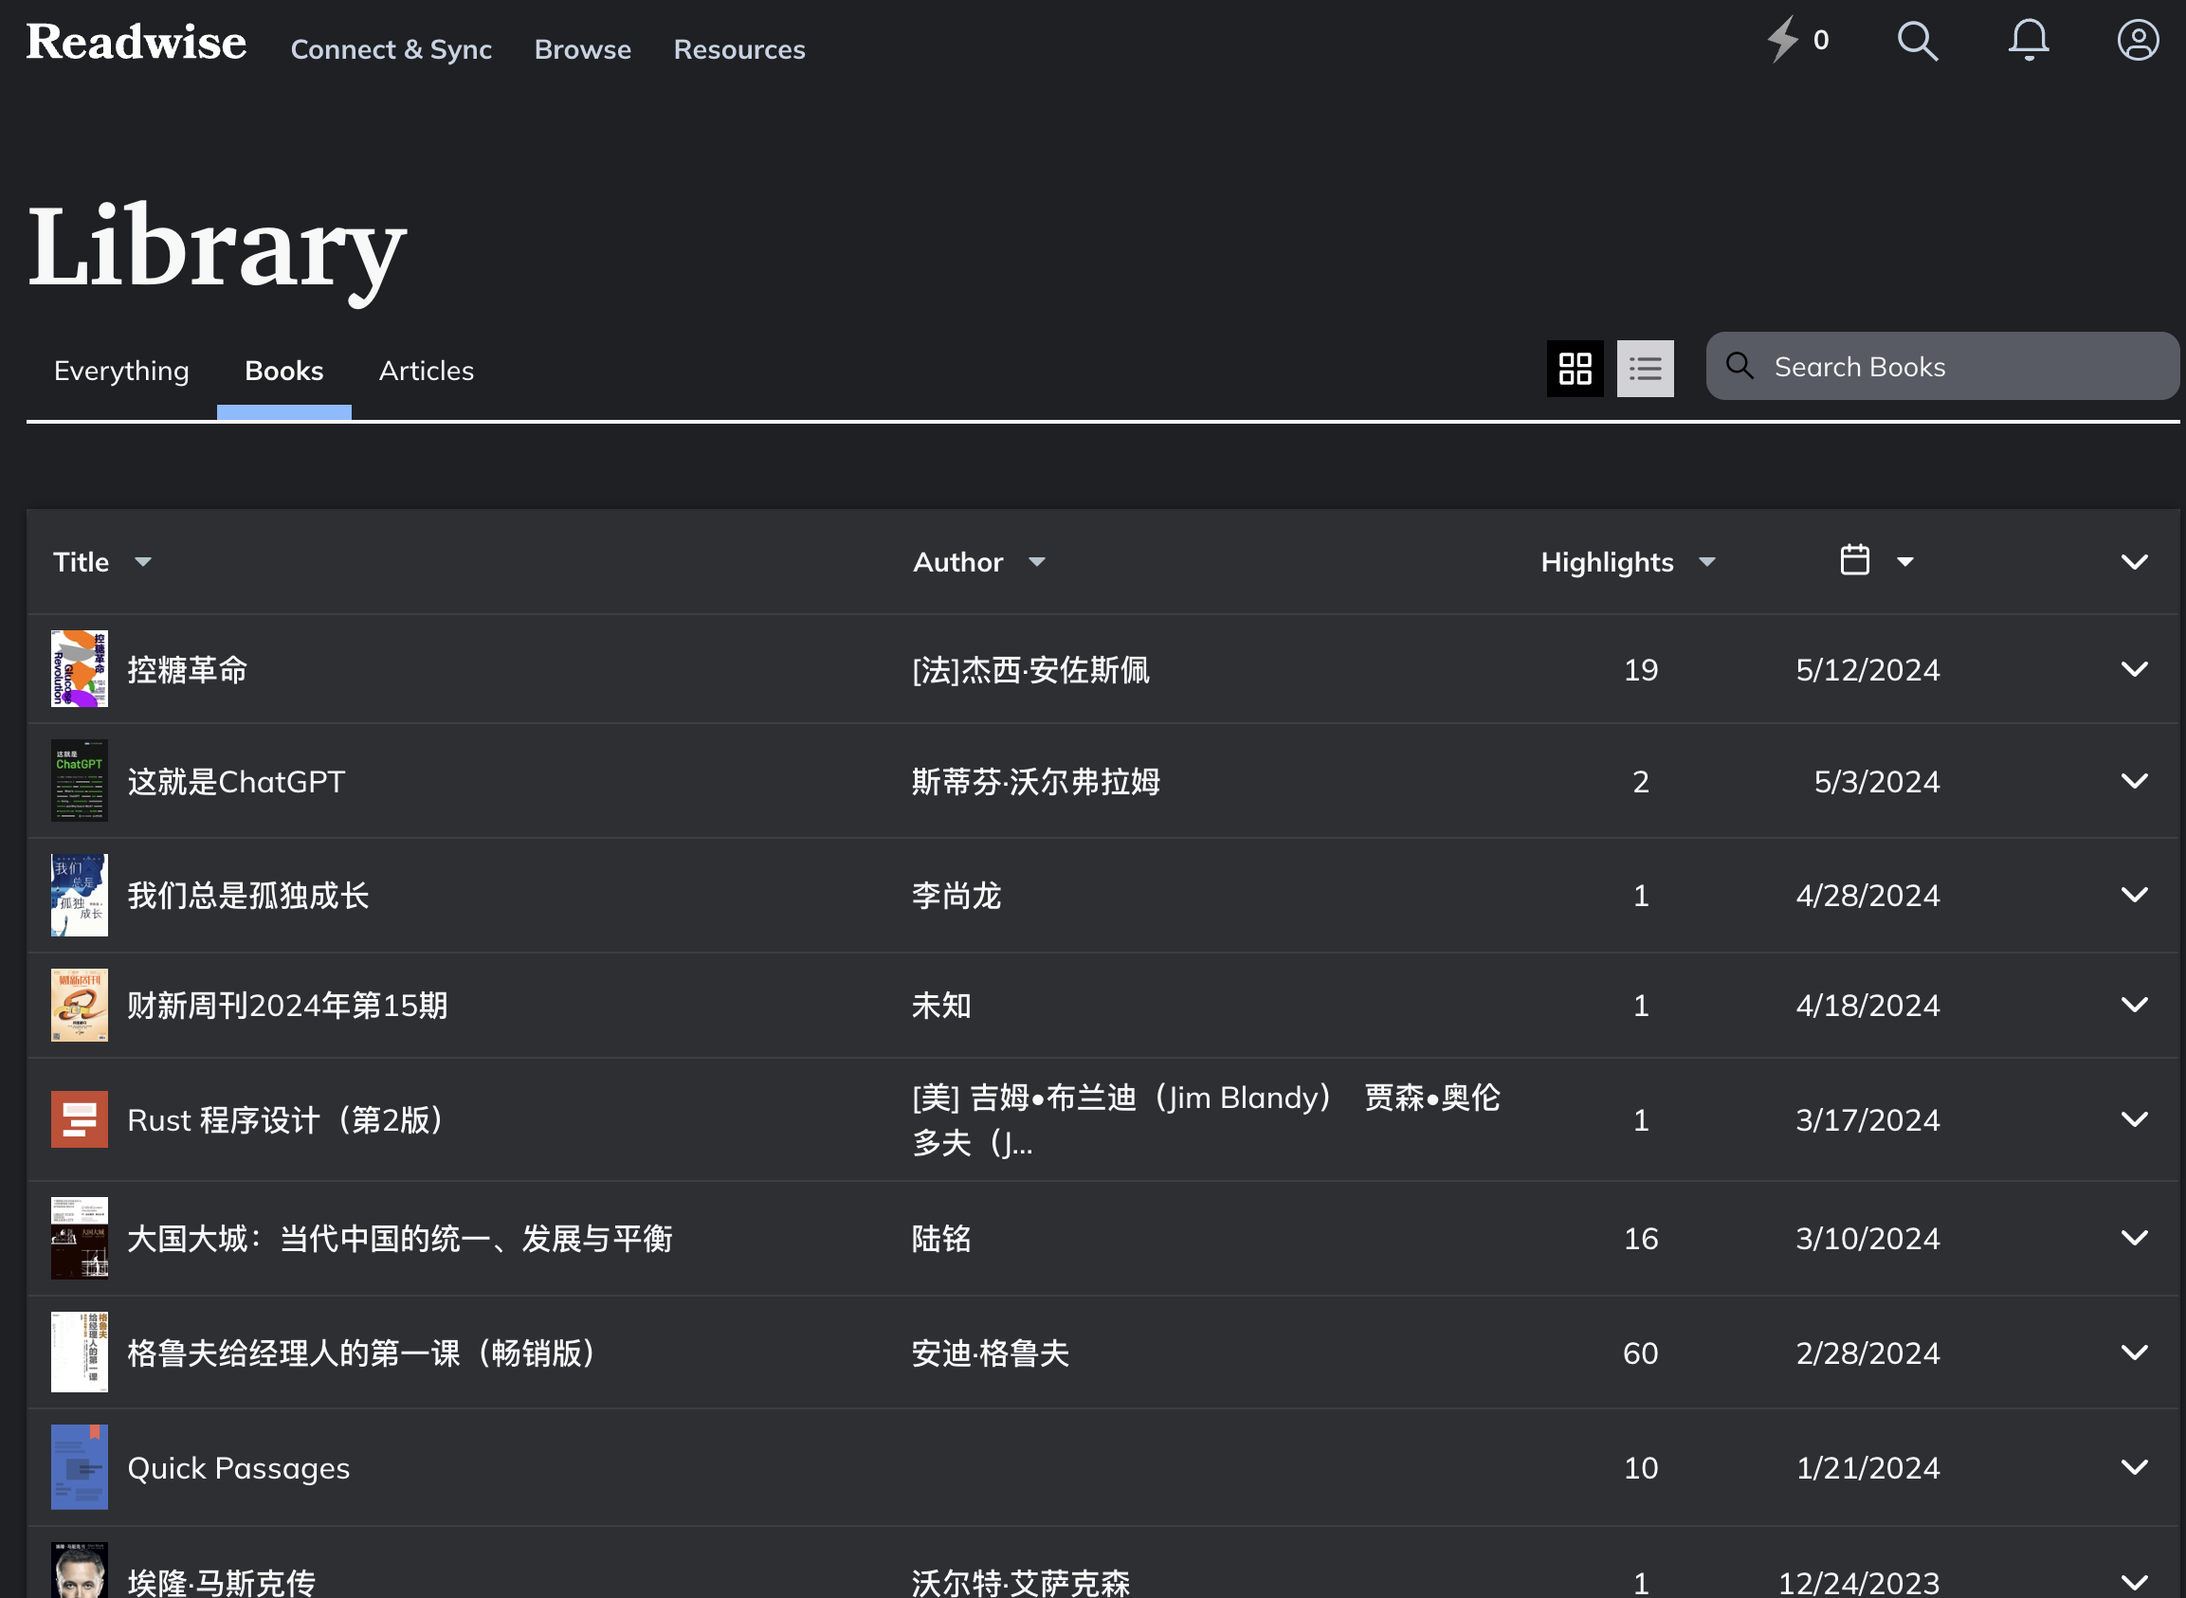Click the Title column header
This screenshot has height=1598, width=2186.
tap(82, 562)
